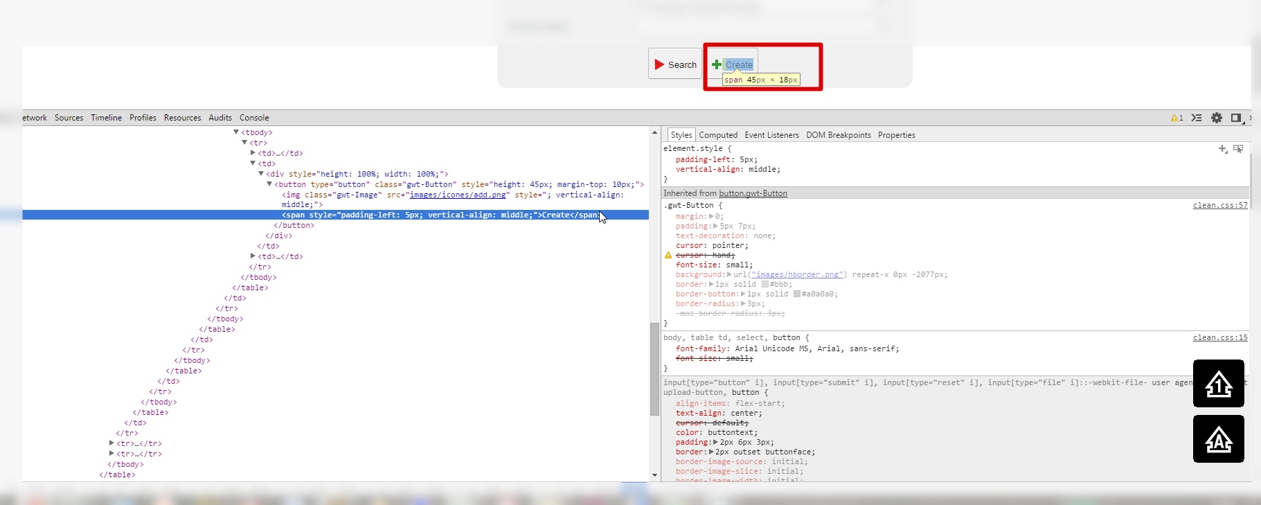Click the warning count indicator icon
The width and height of the screenshot is (1261, 505).
tap(1177, 118)
